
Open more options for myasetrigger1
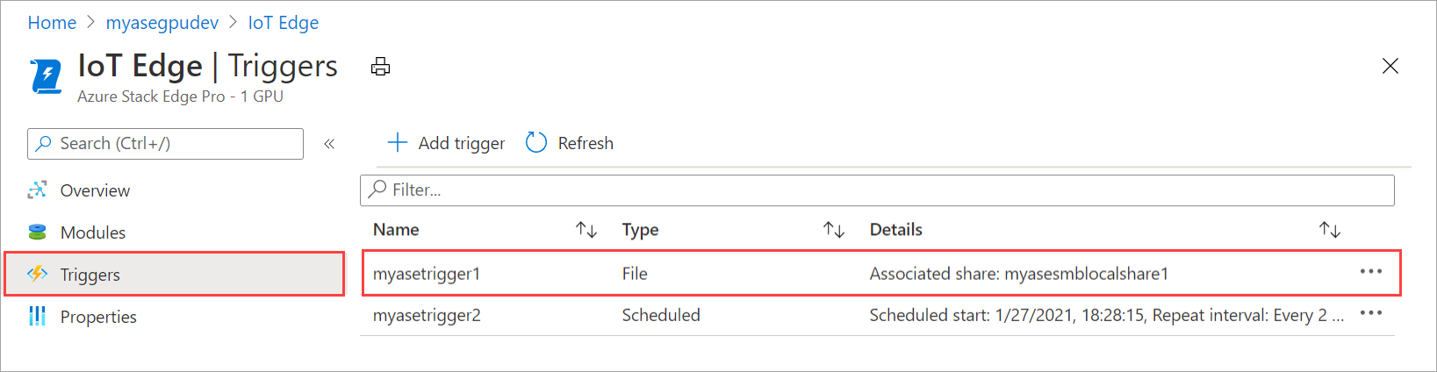click(x=1371, y=272)
